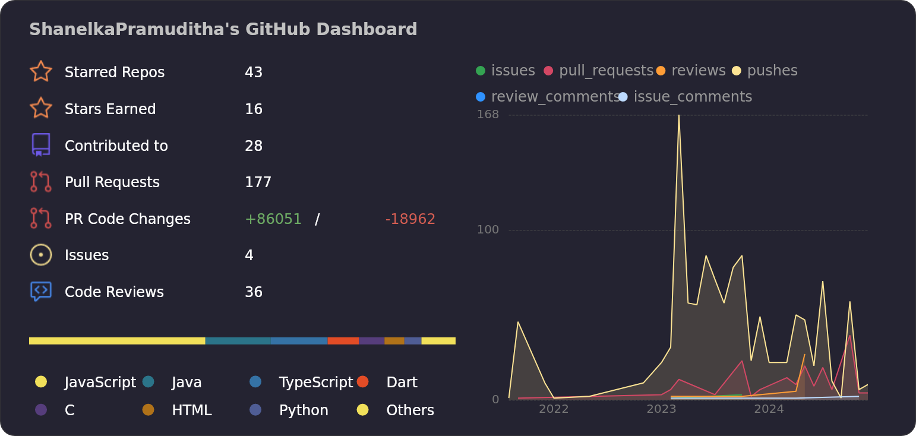Click the 2024 x-axis label
The height and width of the screenshot is (436, 916).
tap(769, 409)
